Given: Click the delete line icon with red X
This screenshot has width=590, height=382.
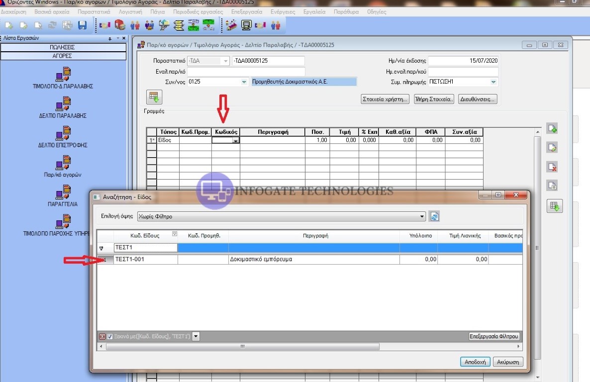Looking at the screenshot, I should point(552,167).
